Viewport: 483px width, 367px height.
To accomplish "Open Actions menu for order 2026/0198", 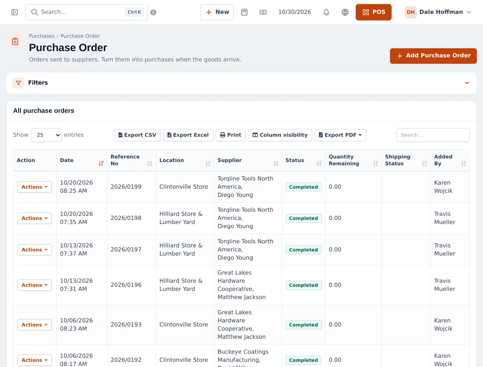I will point(35,218).
